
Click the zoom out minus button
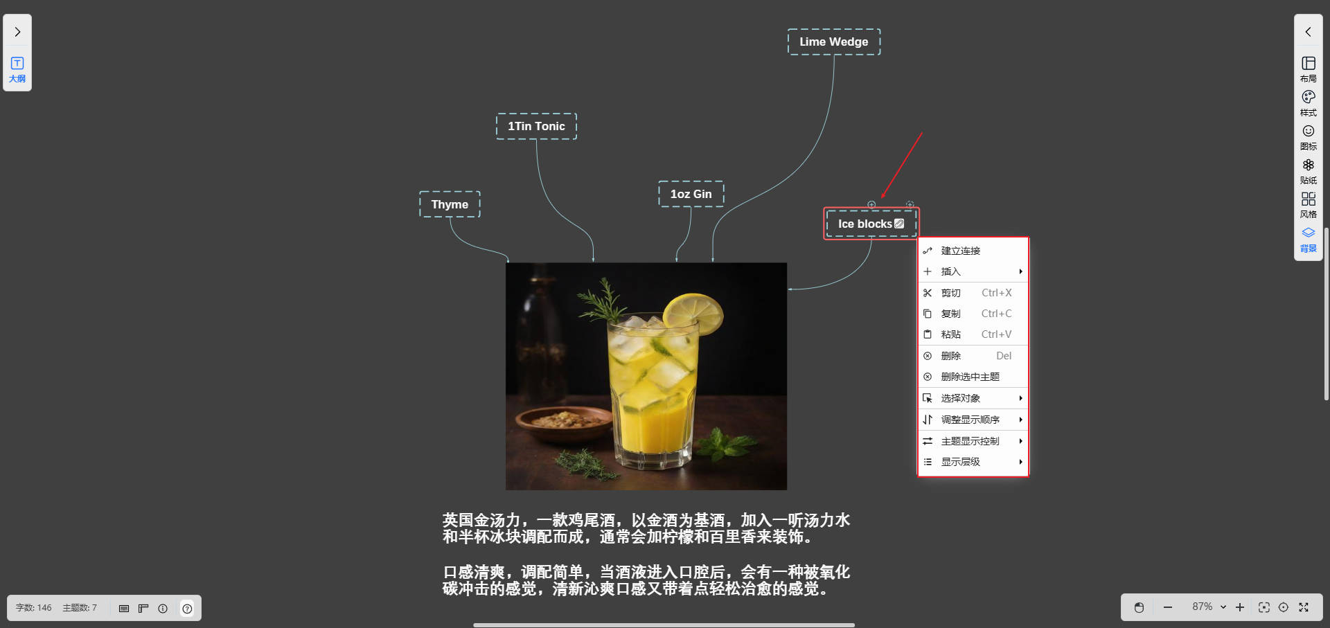pos(1168,607)
